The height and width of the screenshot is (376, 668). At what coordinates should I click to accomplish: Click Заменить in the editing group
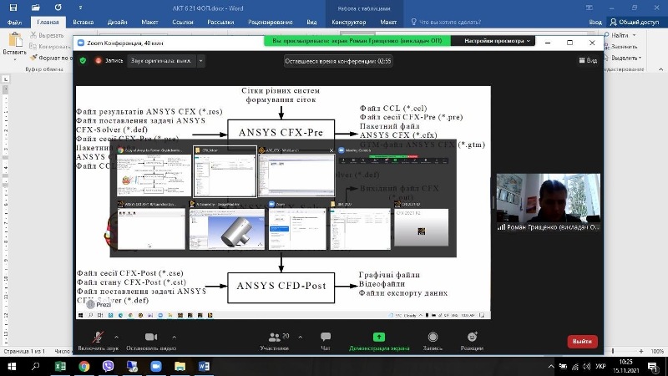pos(620,47)
